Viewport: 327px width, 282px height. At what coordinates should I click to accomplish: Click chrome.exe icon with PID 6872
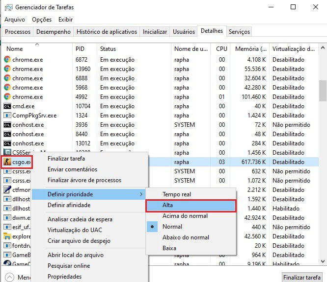pyautogui.click(x=7, y=60)
